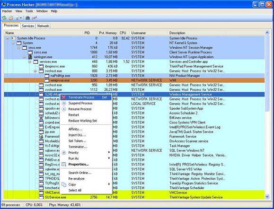Click the TPHDEXL process icon
This screenshot has width=274, height=209.
41,179
